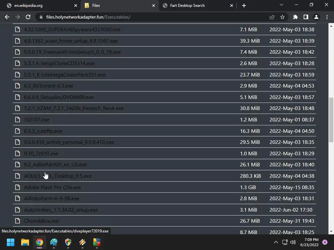Viewport: 334px width, 250px height.
Task: Click file icon beside 7z2107.exe
Action: (x=18, y=119)
